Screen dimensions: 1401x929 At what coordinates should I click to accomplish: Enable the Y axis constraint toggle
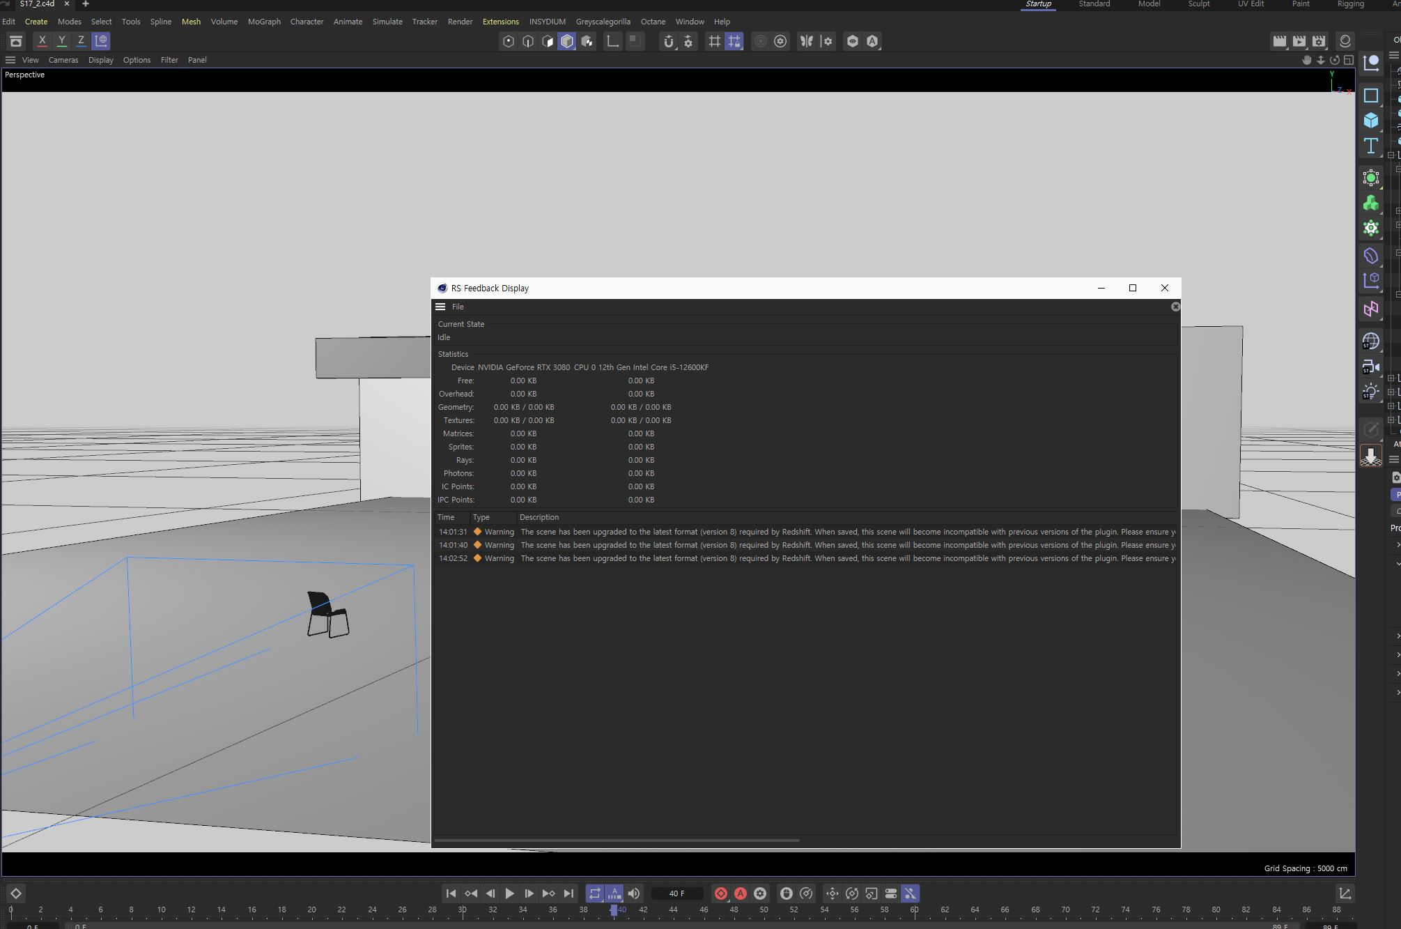61,40
